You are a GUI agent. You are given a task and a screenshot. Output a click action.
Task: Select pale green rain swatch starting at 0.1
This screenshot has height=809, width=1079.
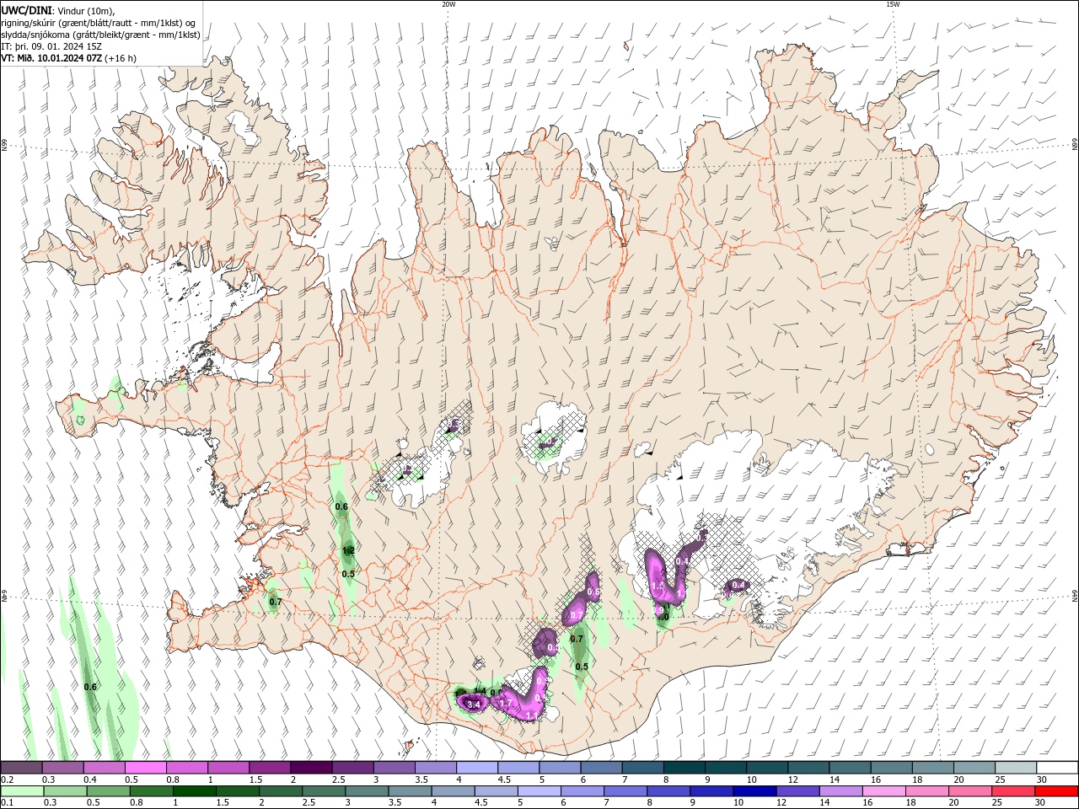(23, 791)
